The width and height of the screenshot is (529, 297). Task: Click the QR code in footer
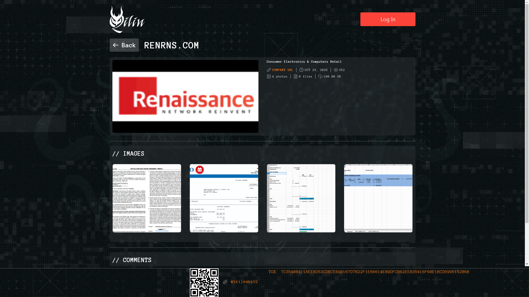coord(204,282)
